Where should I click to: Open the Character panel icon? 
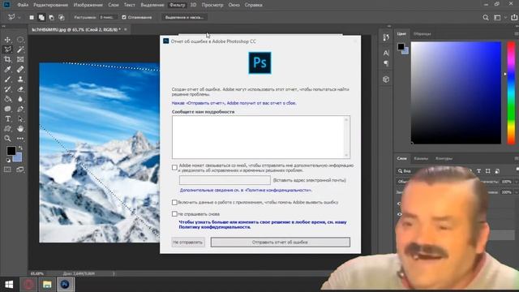point(386,53)
